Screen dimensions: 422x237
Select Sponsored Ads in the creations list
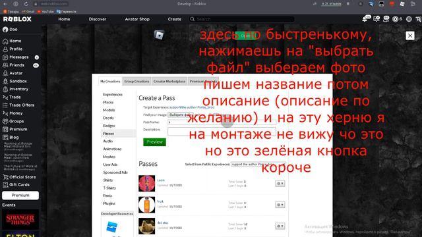click(115, 172)
